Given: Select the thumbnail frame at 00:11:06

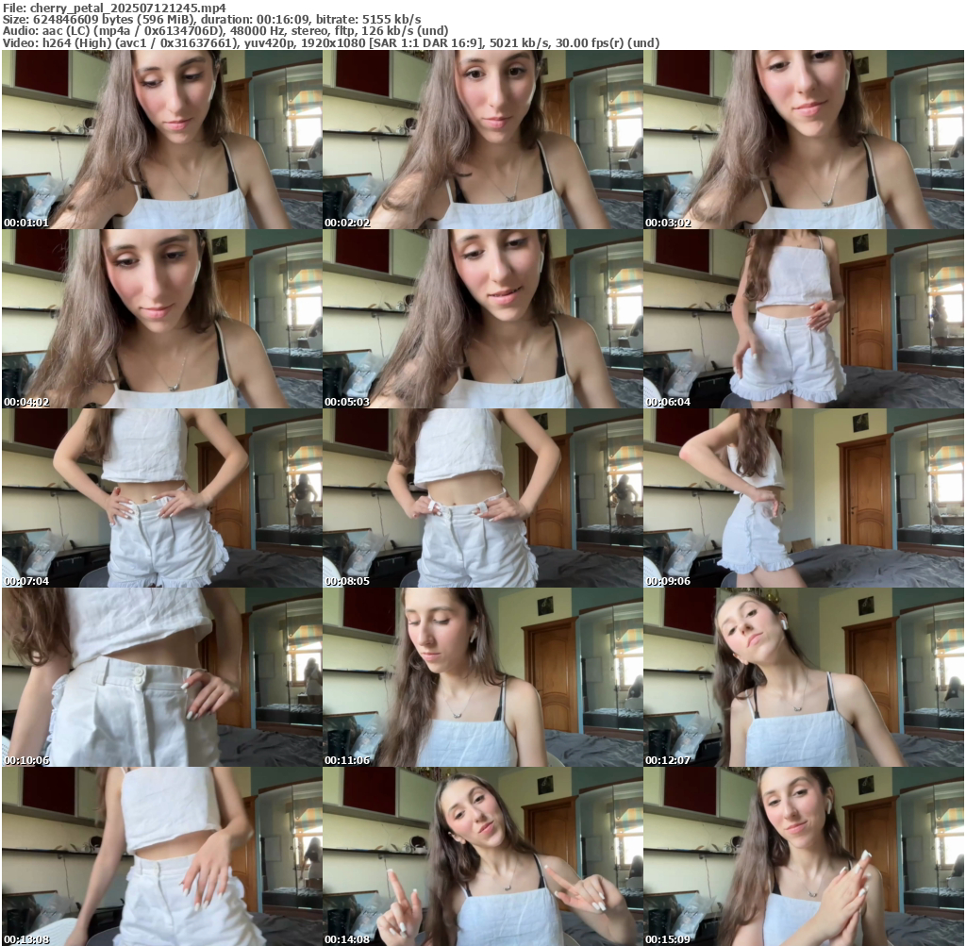Looking at the screenshot, I should point(482,677).
